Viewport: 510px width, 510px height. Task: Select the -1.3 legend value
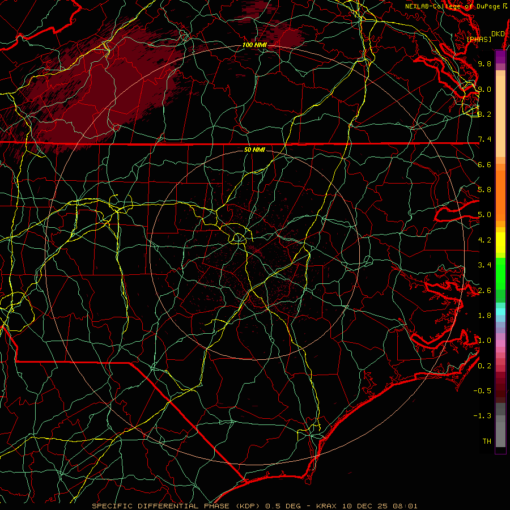coord(482,416)
